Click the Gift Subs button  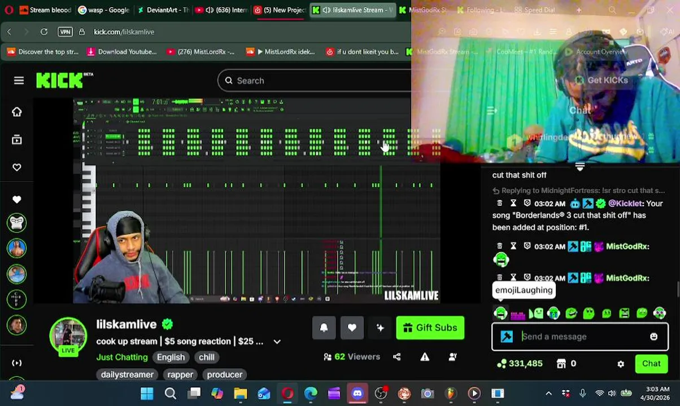[x=430, y=328]
